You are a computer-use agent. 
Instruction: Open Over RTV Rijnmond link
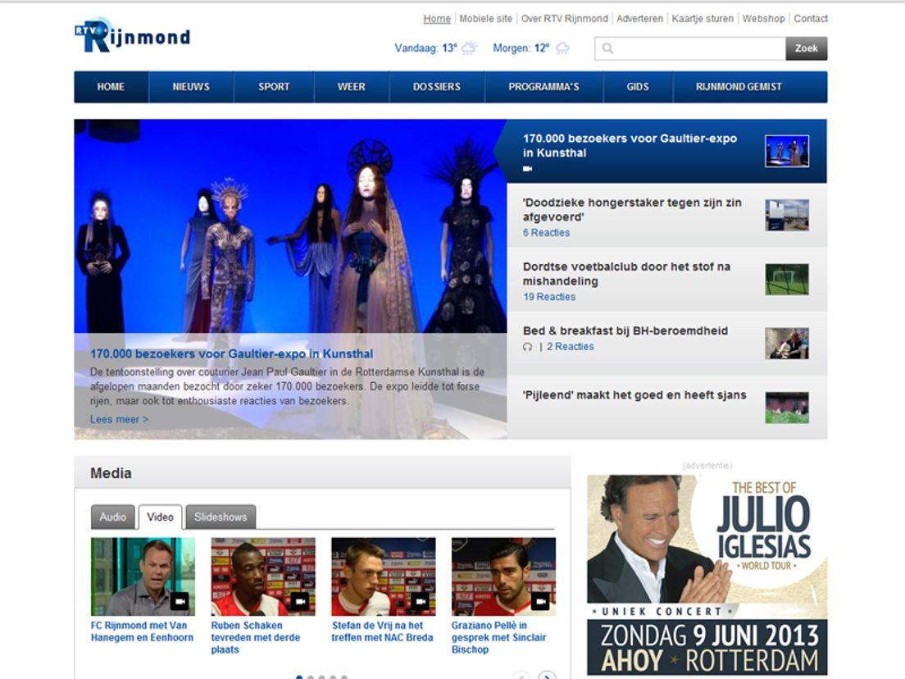[565, 19]
